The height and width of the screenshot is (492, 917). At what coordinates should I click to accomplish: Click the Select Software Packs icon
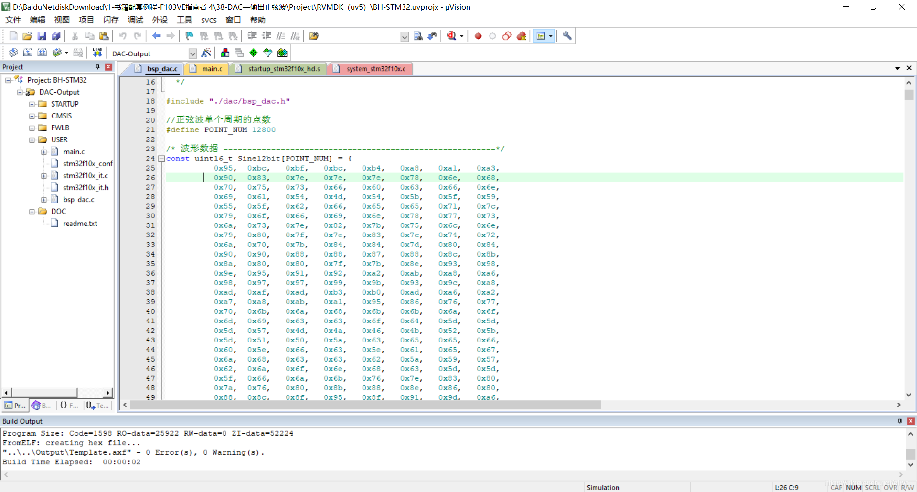coord(268,53)
